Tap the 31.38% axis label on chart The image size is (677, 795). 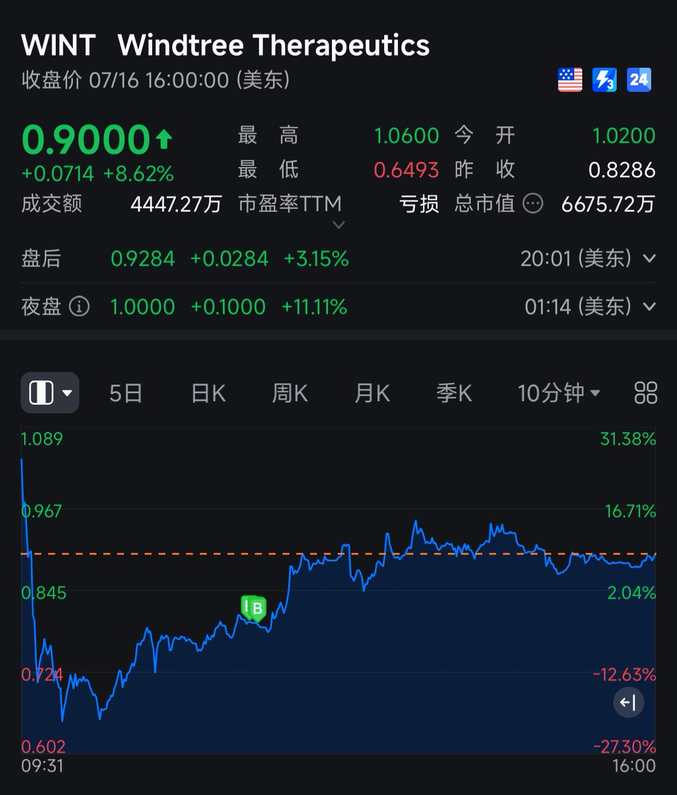click(x=628, y=439)
